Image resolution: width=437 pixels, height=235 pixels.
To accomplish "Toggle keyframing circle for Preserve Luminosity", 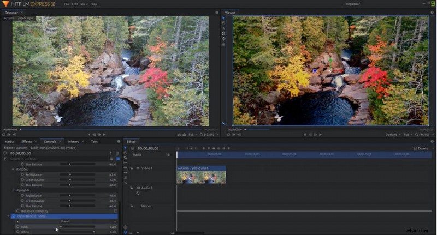I will point(18,211).
